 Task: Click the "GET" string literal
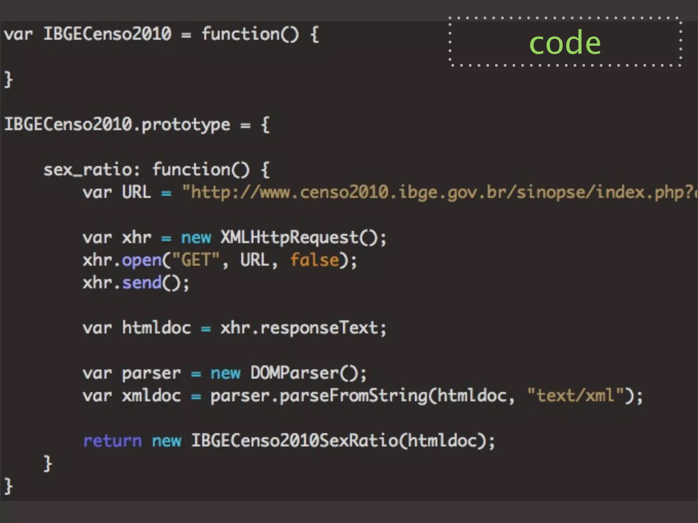coord(196,260)
